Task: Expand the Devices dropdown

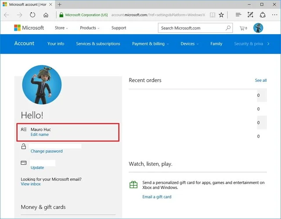Action: pyautogui.click(x=189, y=44)
